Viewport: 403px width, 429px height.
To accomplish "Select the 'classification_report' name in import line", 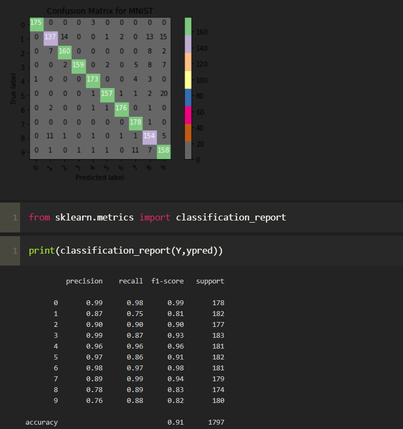I will tap(231, 218).
